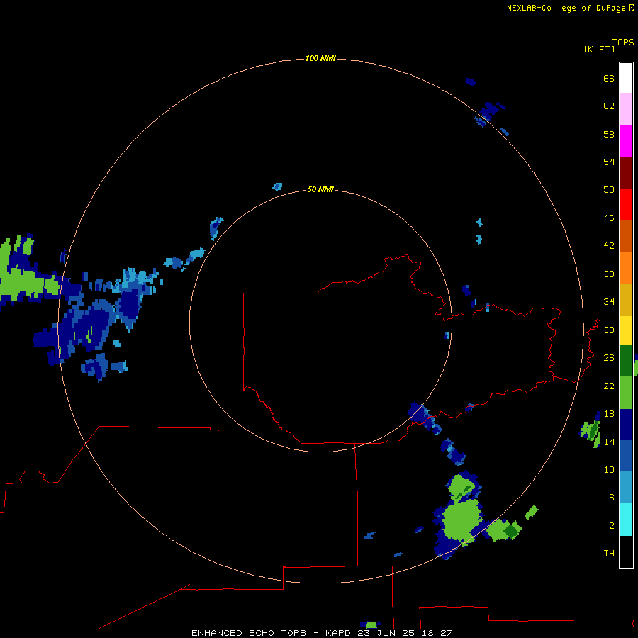Click the 42 scale value label
Screen dimensions: 638x638
click(609, 246)
